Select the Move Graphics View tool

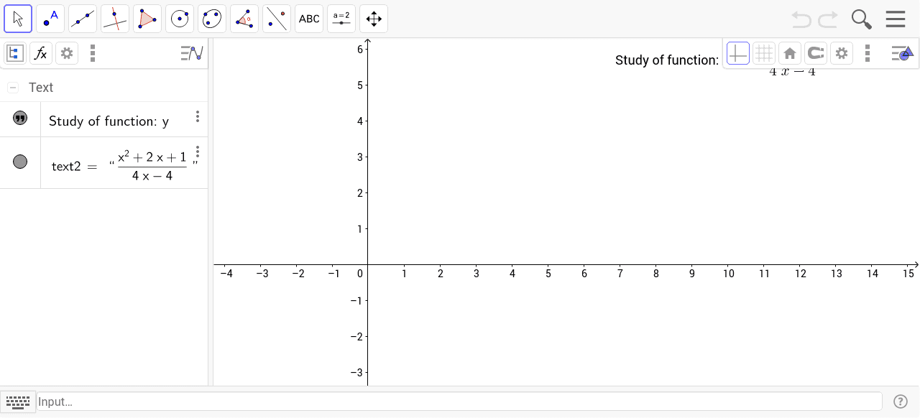[x=374, y=19]
